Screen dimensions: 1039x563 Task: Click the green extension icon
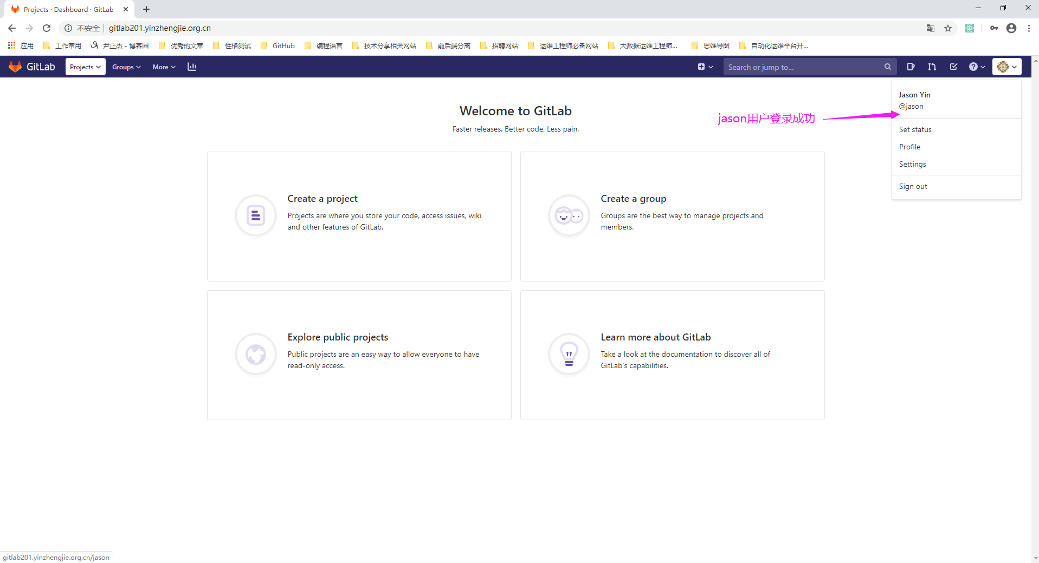point(970,28)
